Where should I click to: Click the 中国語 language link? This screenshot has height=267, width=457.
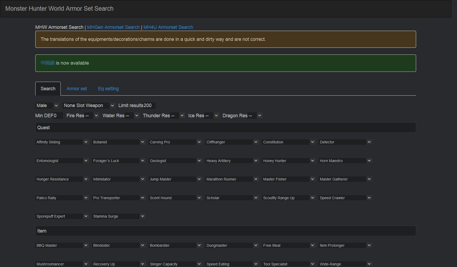(48, 63)
